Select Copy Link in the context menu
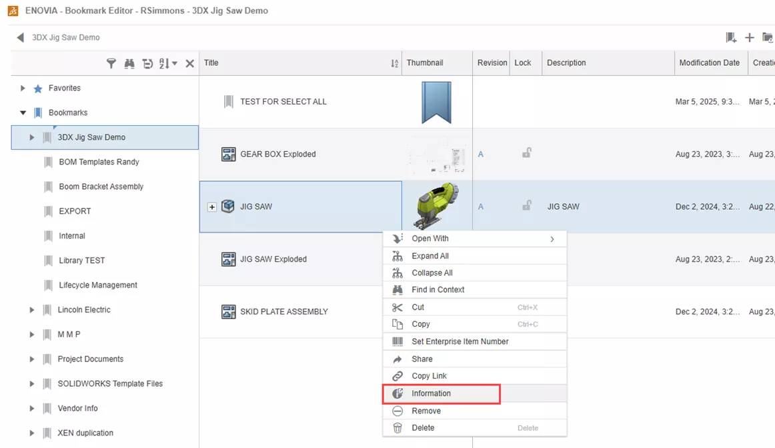775x448 pixels. tap(428, 375)
